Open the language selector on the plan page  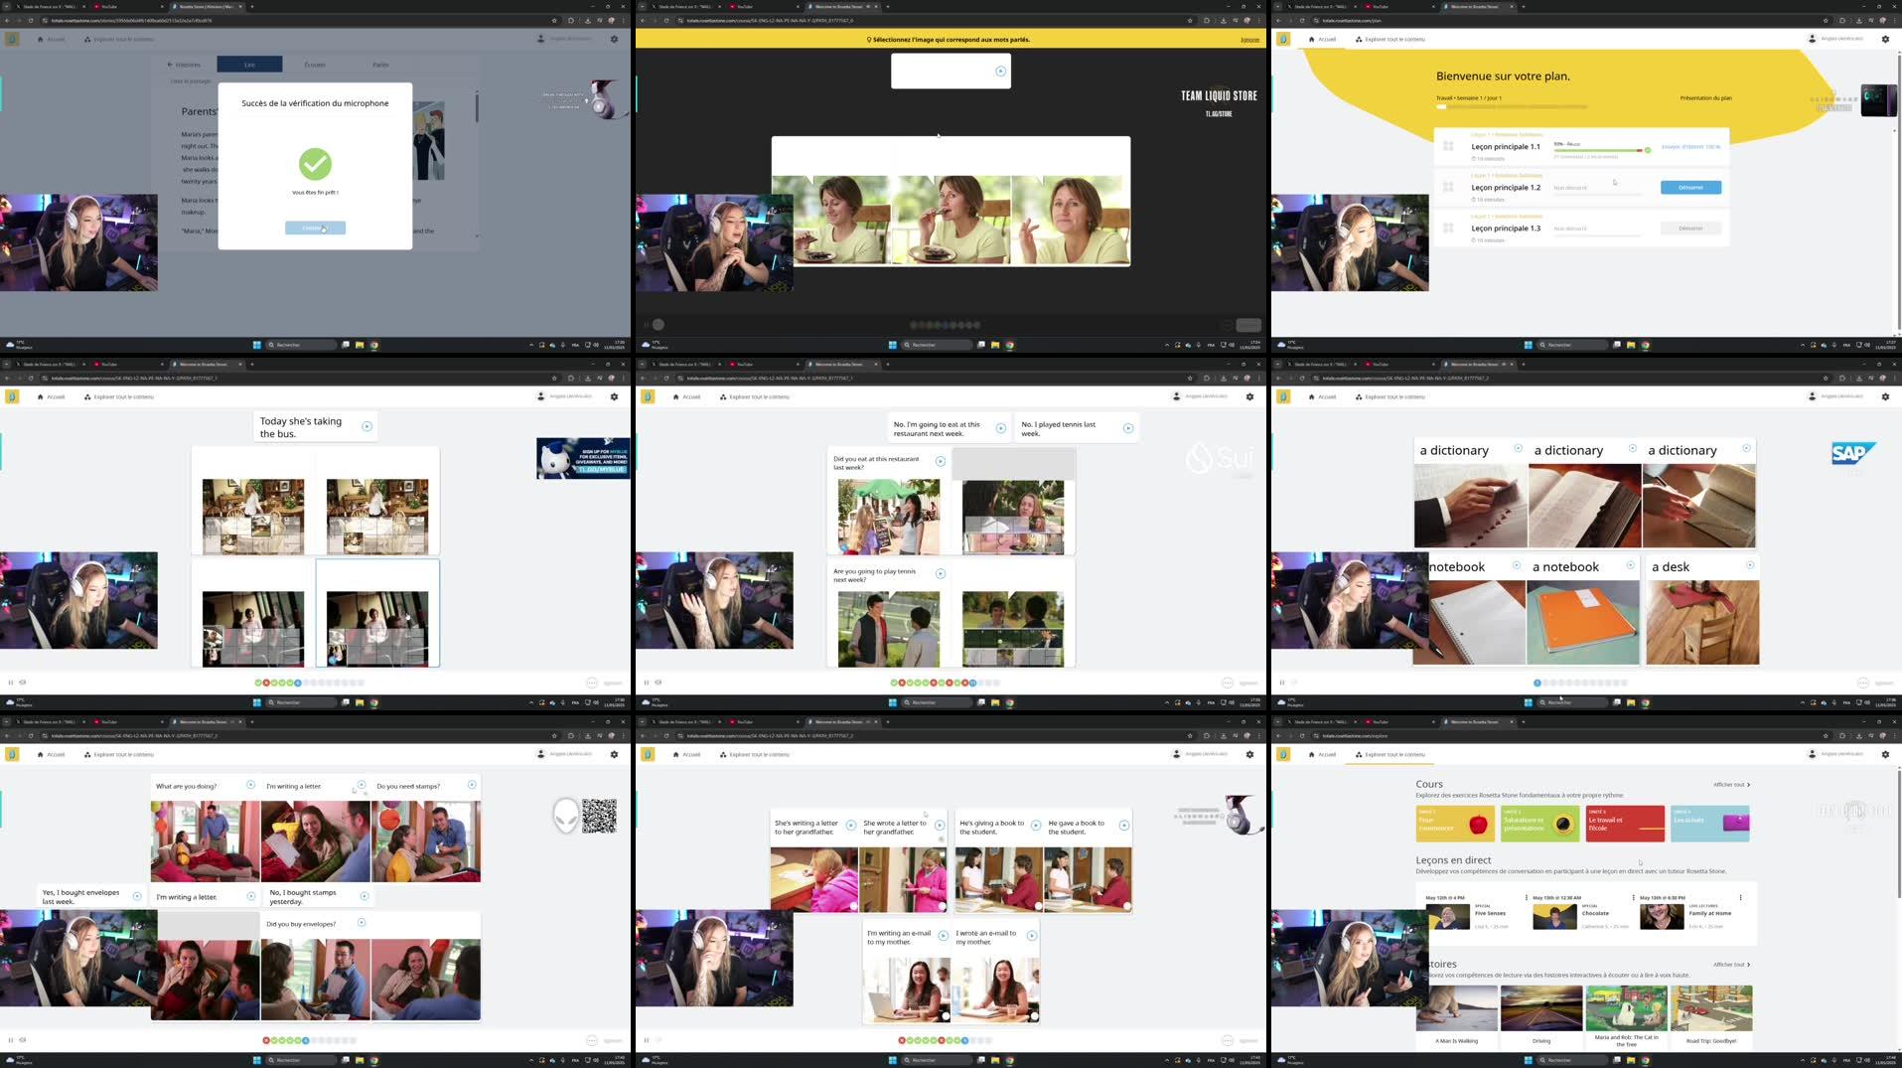[x=1837, y=39]
